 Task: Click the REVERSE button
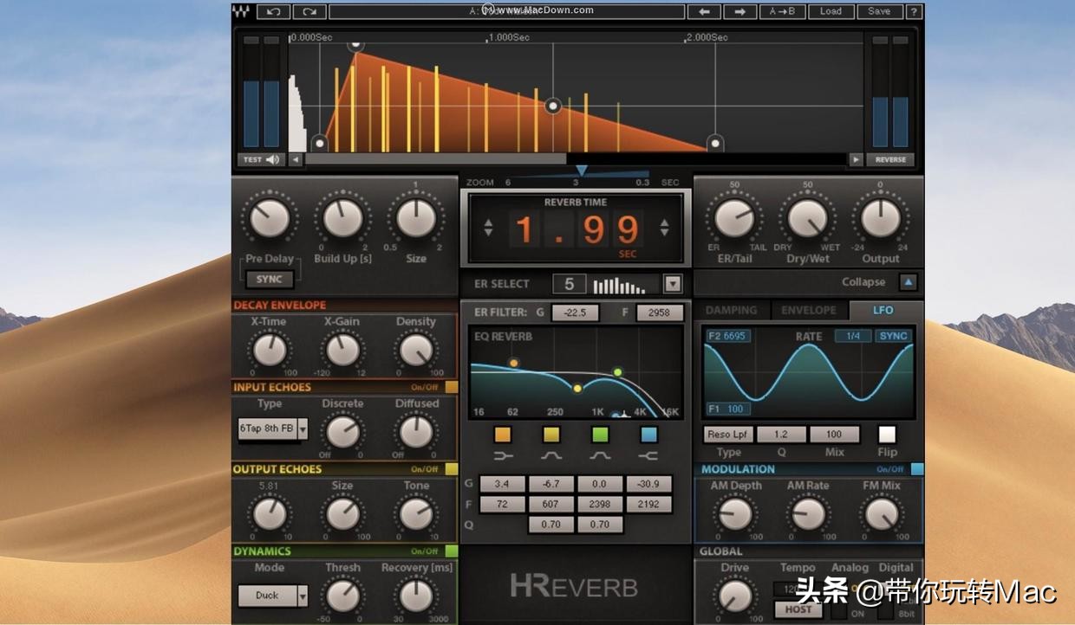point(890,159)
